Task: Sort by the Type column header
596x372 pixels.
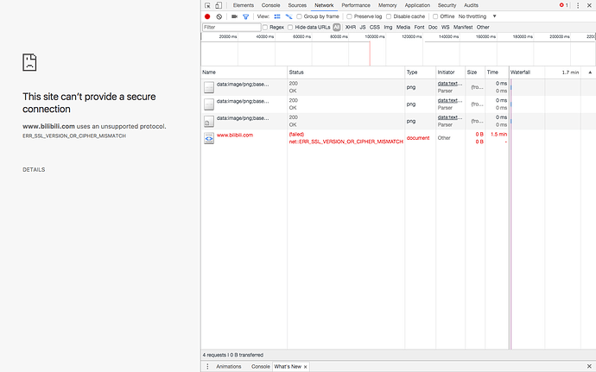Action: coord(420,73)
